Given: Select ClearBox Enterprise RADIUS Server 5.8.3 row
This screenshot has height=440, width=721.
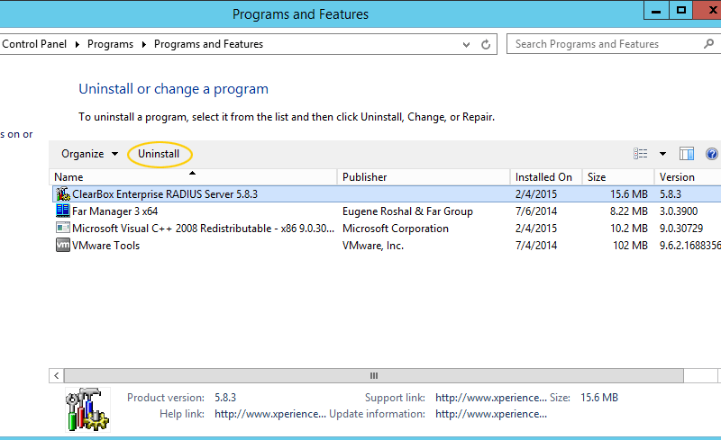Looking at the screenshot, I should click(387, 193).
